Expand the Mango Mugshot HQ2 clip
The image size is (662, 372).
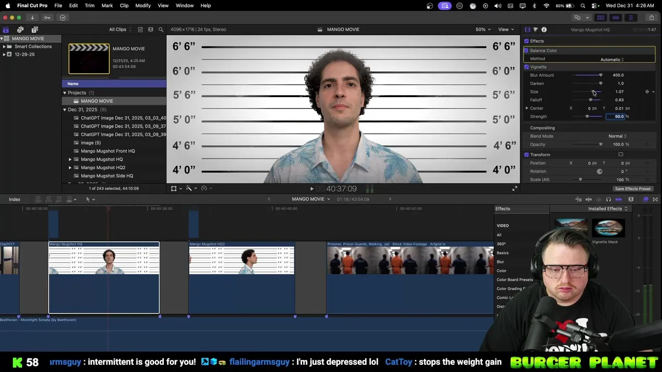(x=70, y=167)
